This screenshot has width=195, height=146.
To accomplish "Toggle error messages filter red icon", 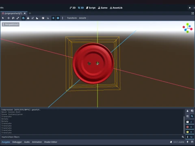I will coord(190,127).
